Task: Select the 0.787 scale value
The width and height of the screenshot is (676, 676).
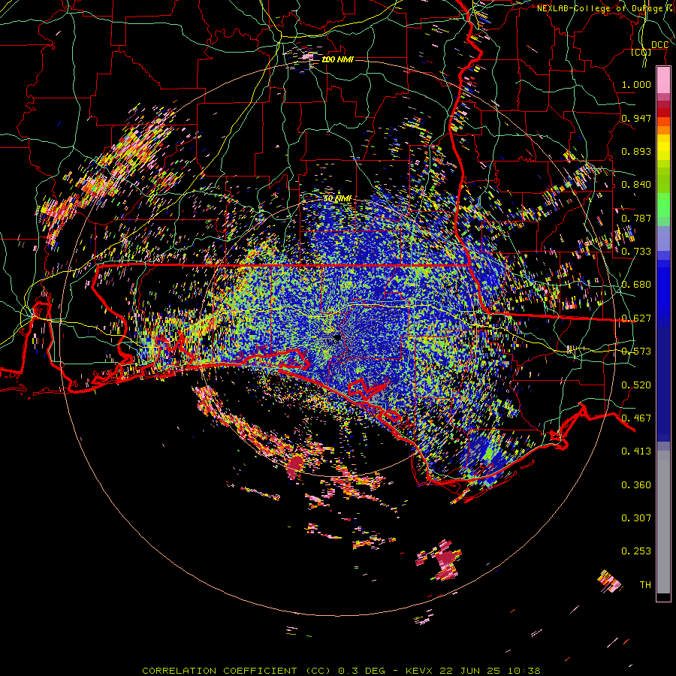Action: [x=636, y=218]
